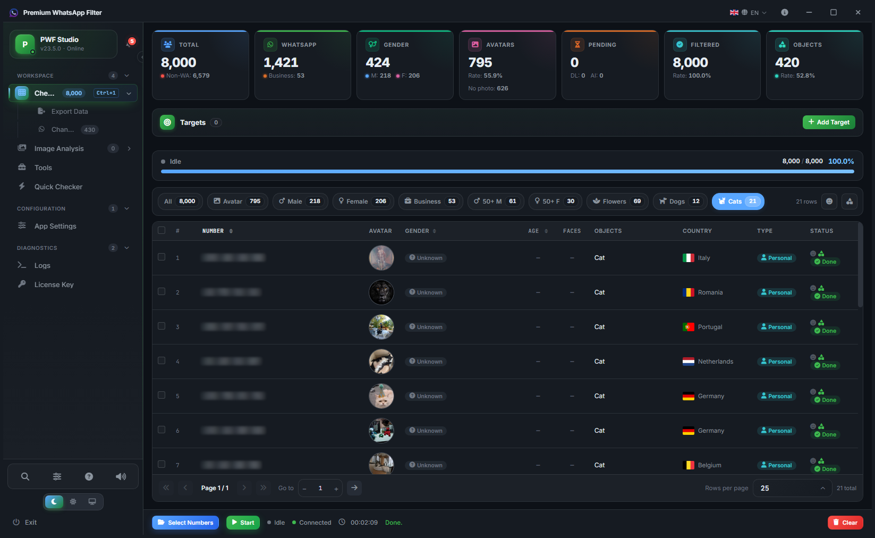Click the Targets bullseye icon
Screen dimensions: 875x538
(x=167, y=122)
